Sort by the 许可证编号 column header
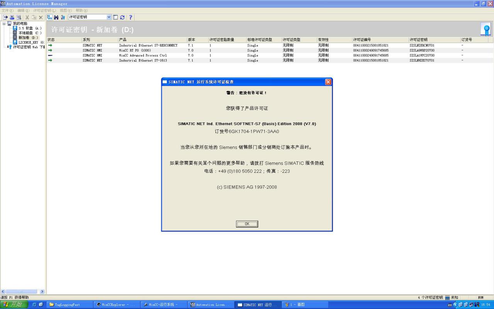Image resolution: width=494 pixels, height=309 pixels. tap(381, 40)
